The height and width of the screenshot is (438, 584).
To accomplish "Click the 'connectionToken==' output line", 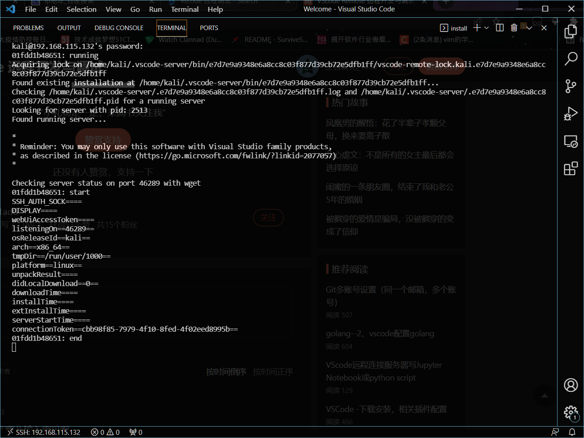I will point(125,329).
